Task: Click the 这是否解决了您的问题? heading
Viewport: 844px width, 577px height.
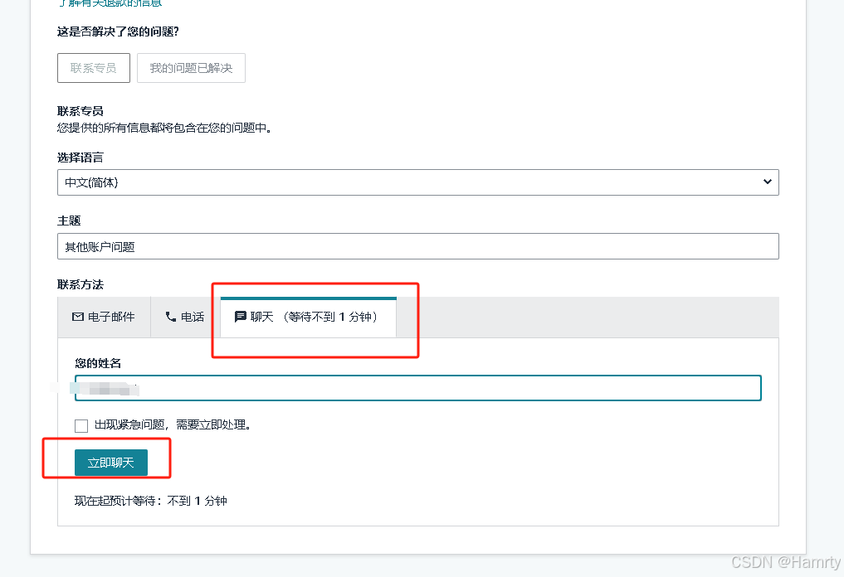Action: 118,32
